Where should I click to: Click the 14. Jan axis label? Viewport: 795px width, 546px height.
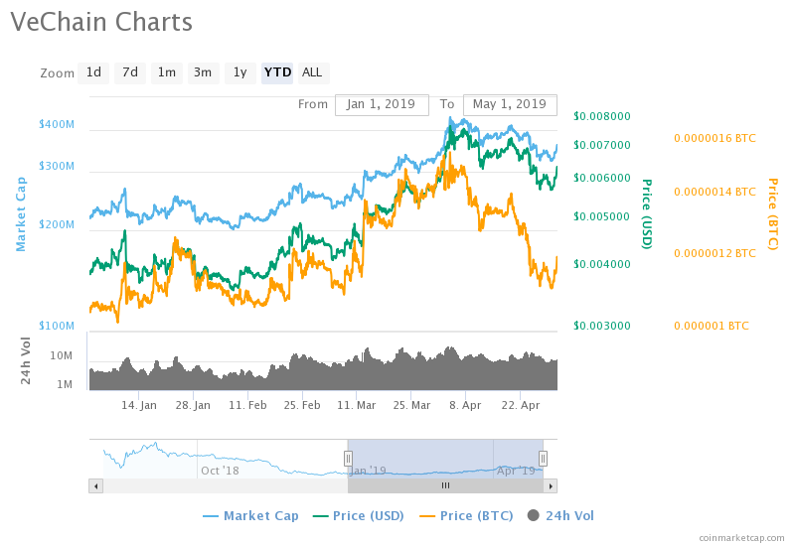[x=139, y=406]
